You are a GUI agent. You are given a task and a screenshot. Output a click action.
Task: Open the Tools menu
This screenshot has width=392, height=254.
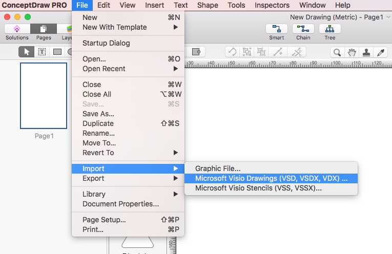(236, 5)
